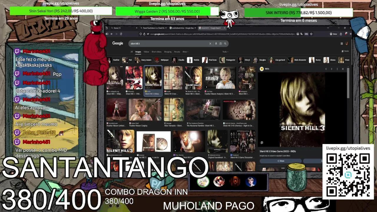This screenshot has width=377, height=212.
Task: Bookmark this page with star icon
Action: tap(311, 34)
